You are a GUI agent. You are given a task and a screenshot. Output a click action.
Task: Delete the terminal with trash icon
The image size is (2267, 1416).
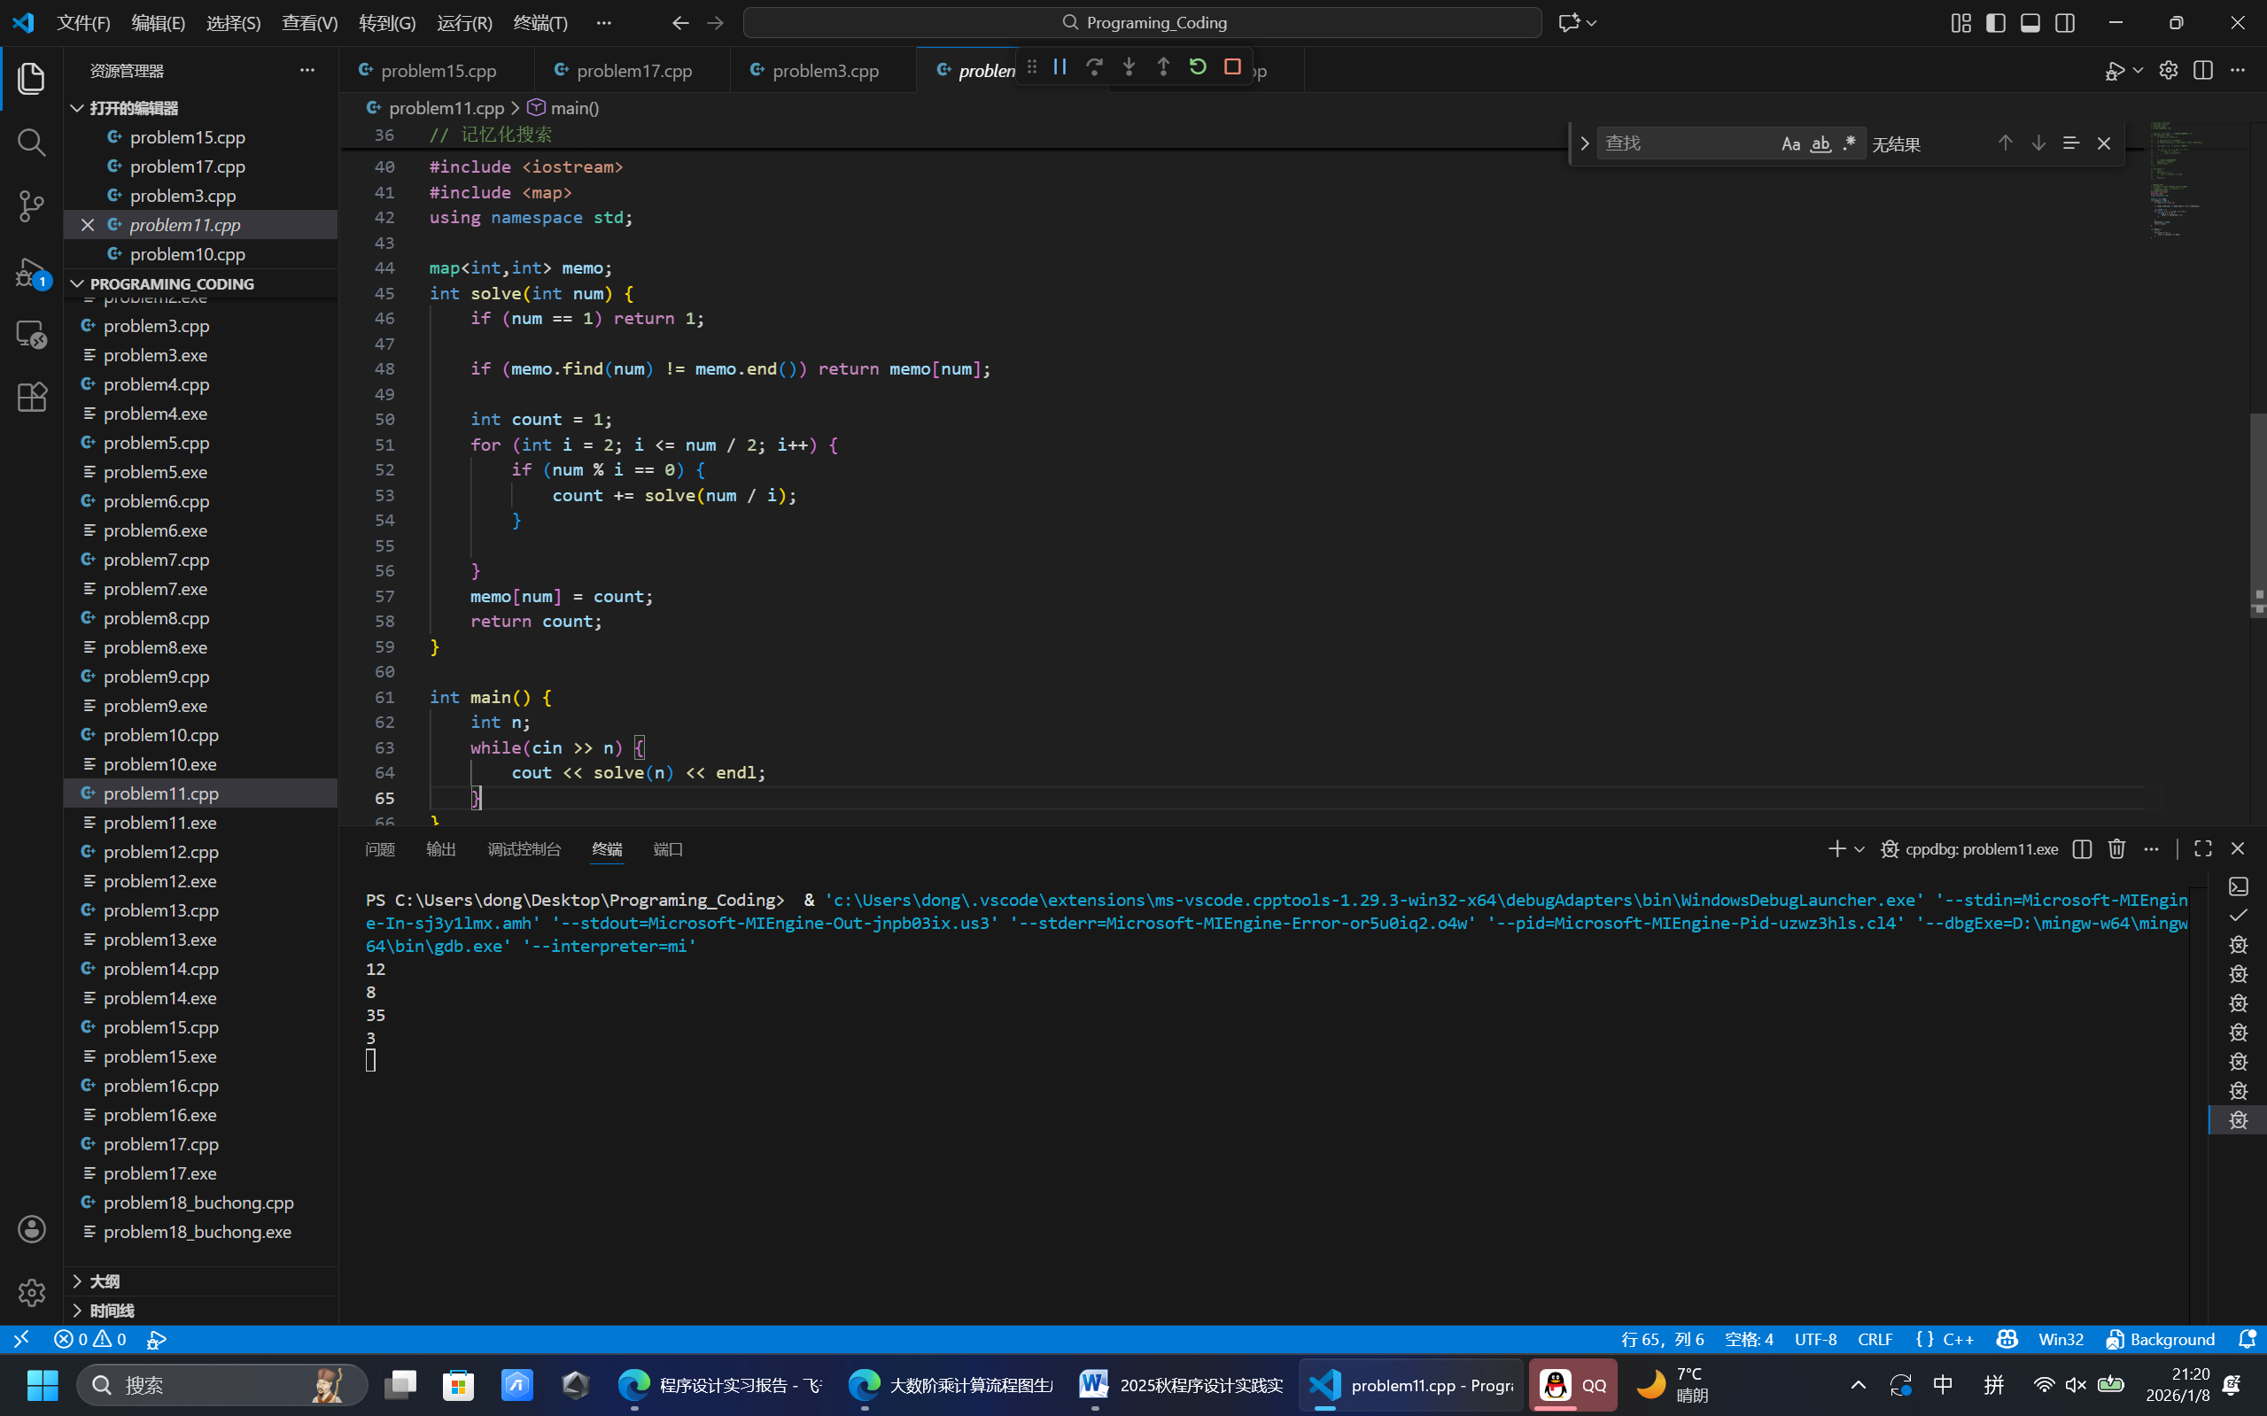point(2116,848)
